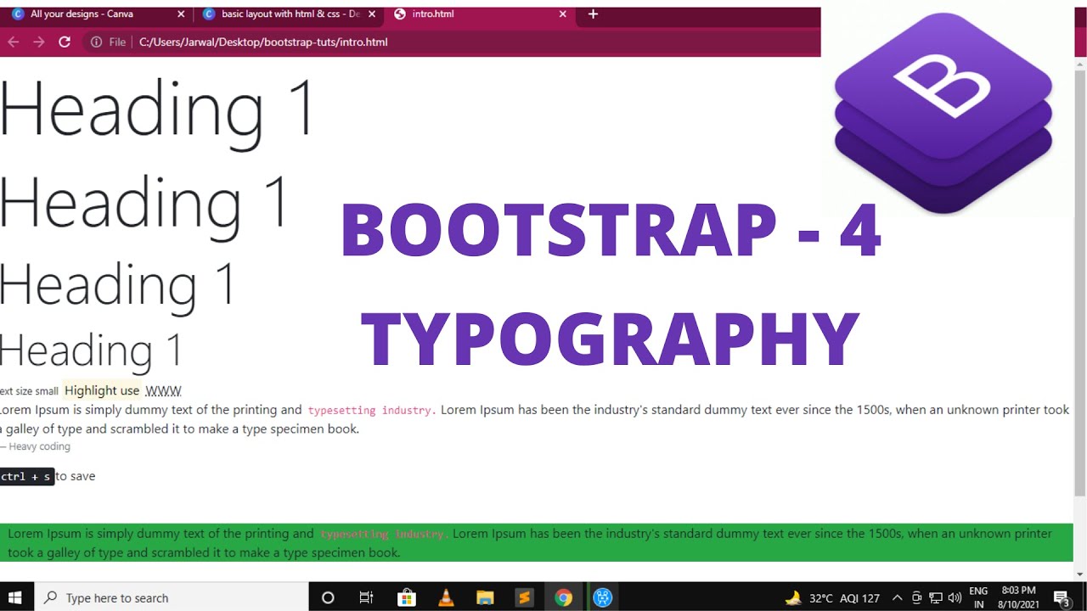Click the 'Type here to search' taskbar box
Screen dimensions: 1087x611
(171, 597)
